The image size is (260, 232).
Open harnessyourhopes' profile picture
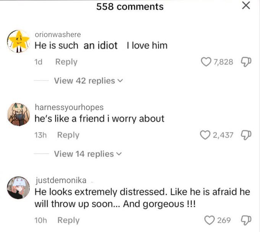[x=19, y=115]
